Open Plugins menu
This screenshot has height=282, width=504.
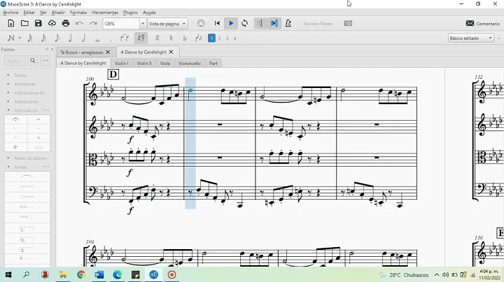pos(130,13)
